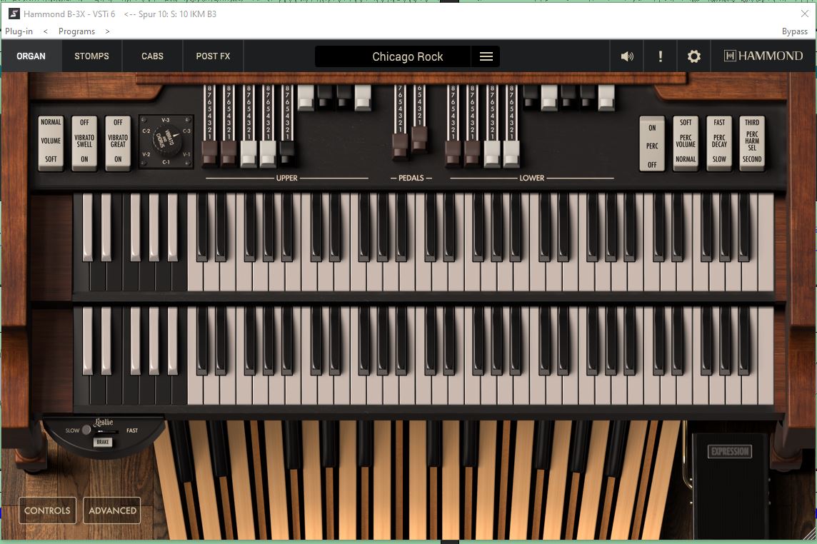Toggle the Vibrato Great rocker switch
The image size is (817, 544).
(118, 143)
